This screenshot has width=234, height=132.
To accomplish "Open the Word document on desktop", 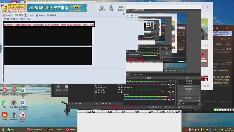I will point(23,105).
